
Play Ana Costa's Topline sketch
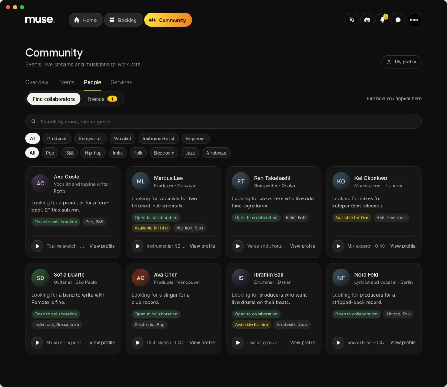click(x=38, y=246)
